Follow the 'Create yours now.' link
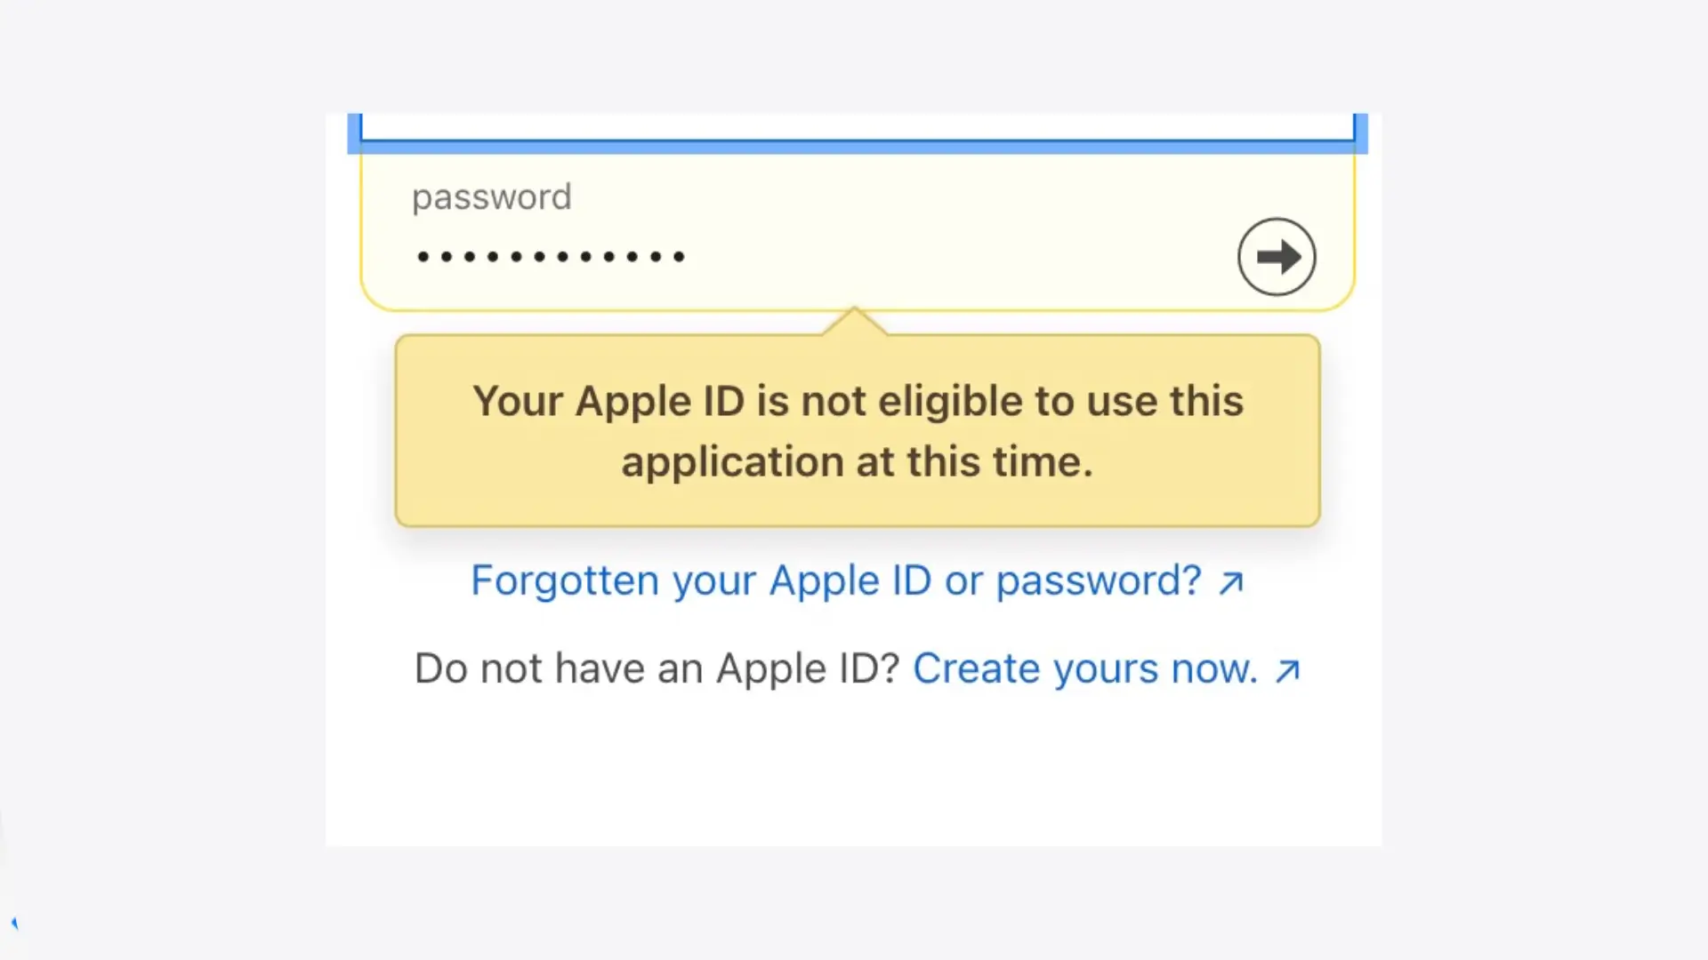The width and height of the screenshot is (1708, 960). pyautogui.click(x=1107, y=668)
